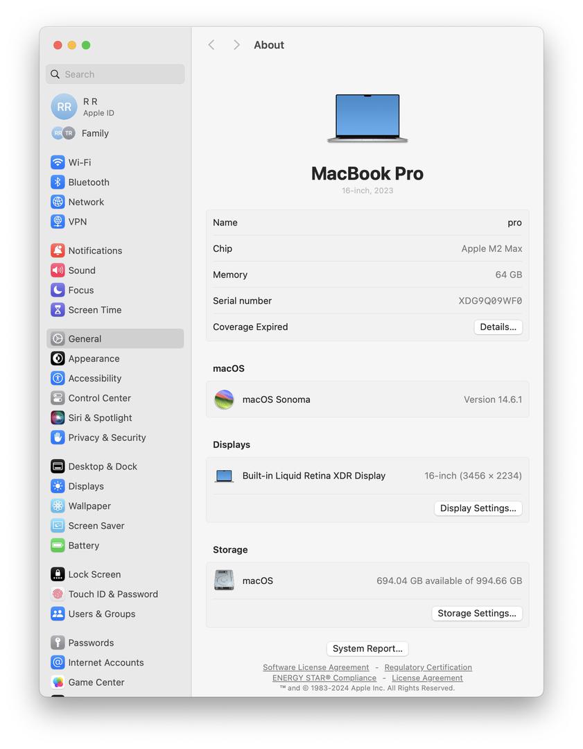This screenshot has height=749, width=583.
Task: Select the Control Center icon
Action: pos(58,398)
